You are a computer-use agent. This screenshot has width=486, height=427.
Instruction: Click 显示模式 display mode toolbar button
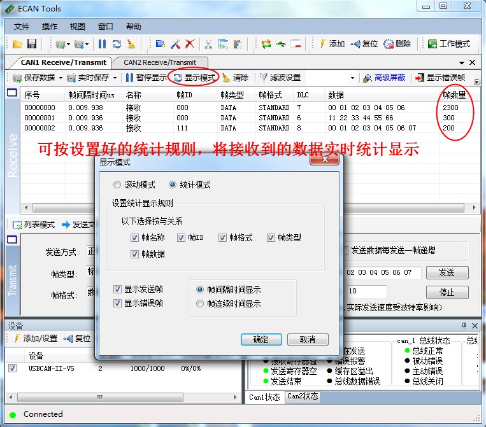194,78
